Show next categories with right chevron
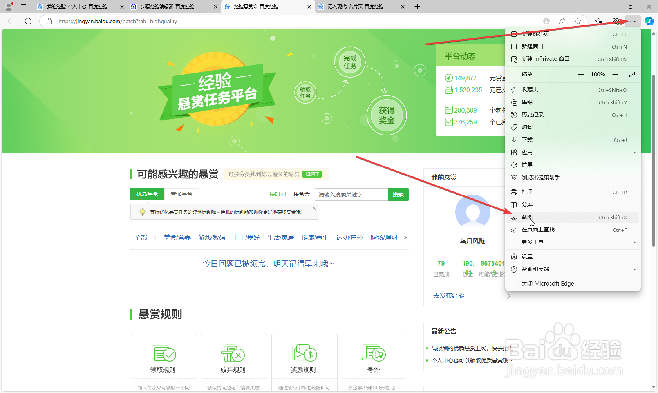The height and width of the screenshot is (393, 658). [405, 237]
